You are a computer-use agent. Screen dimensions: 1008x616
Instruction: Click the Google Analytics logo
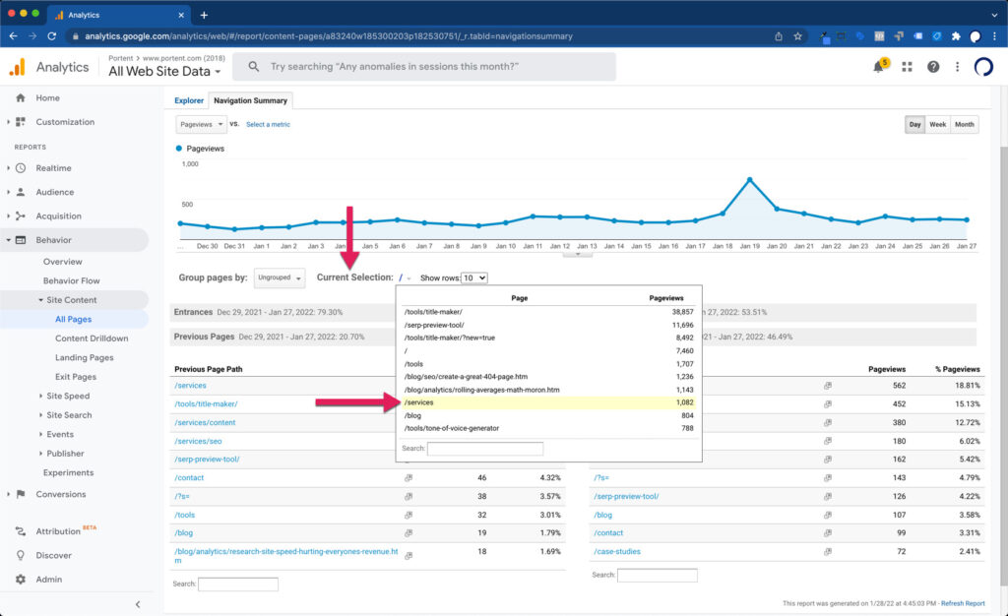18,67
